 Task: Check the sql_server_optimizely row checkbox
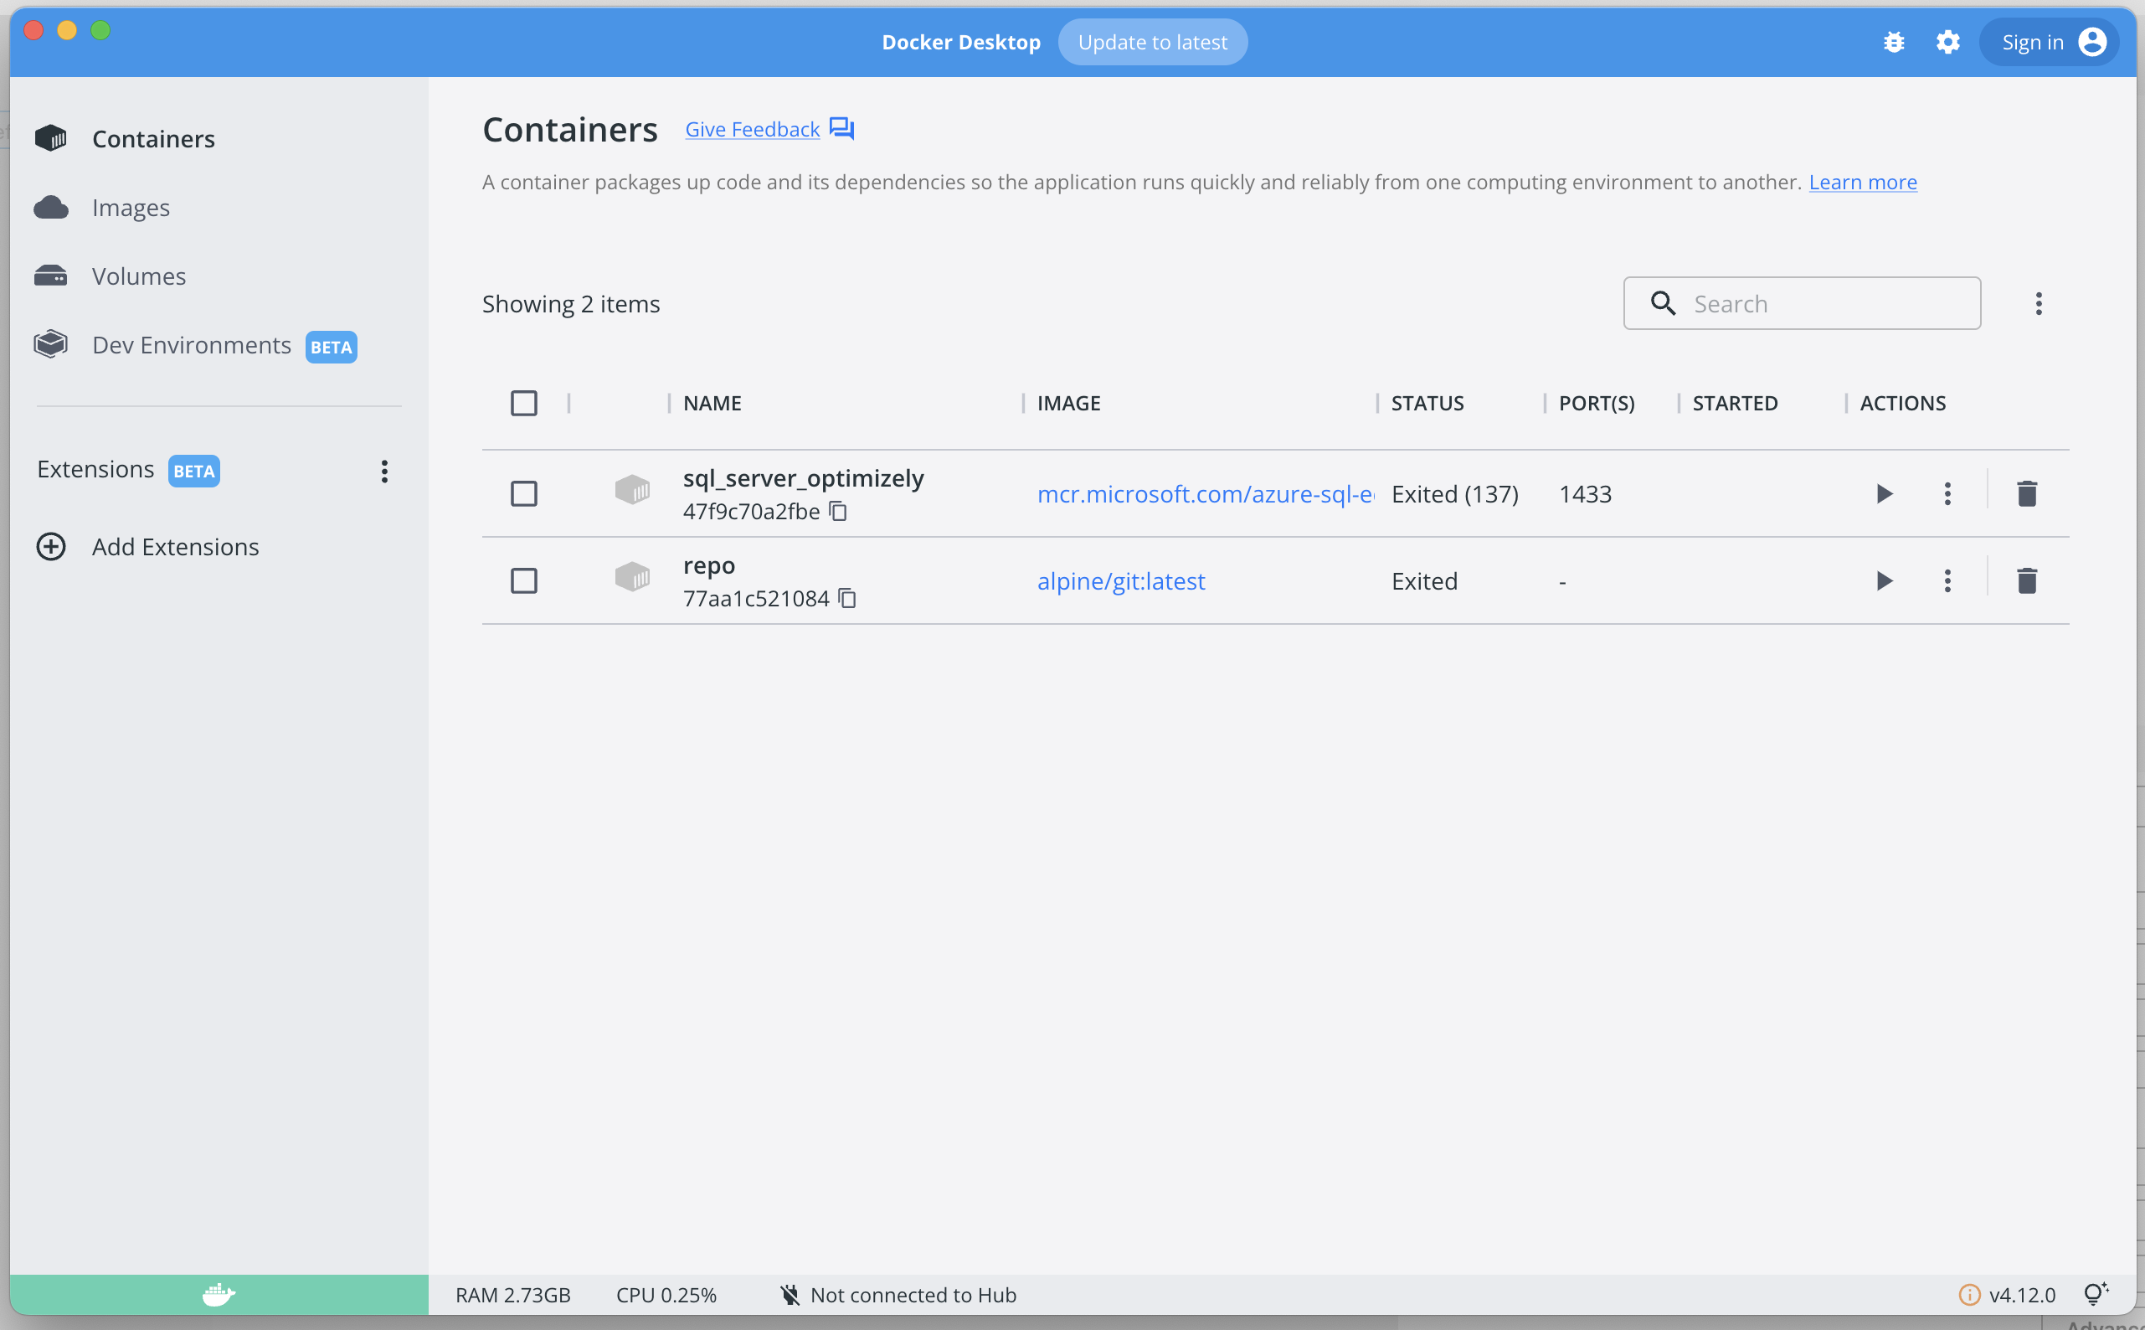524,493
